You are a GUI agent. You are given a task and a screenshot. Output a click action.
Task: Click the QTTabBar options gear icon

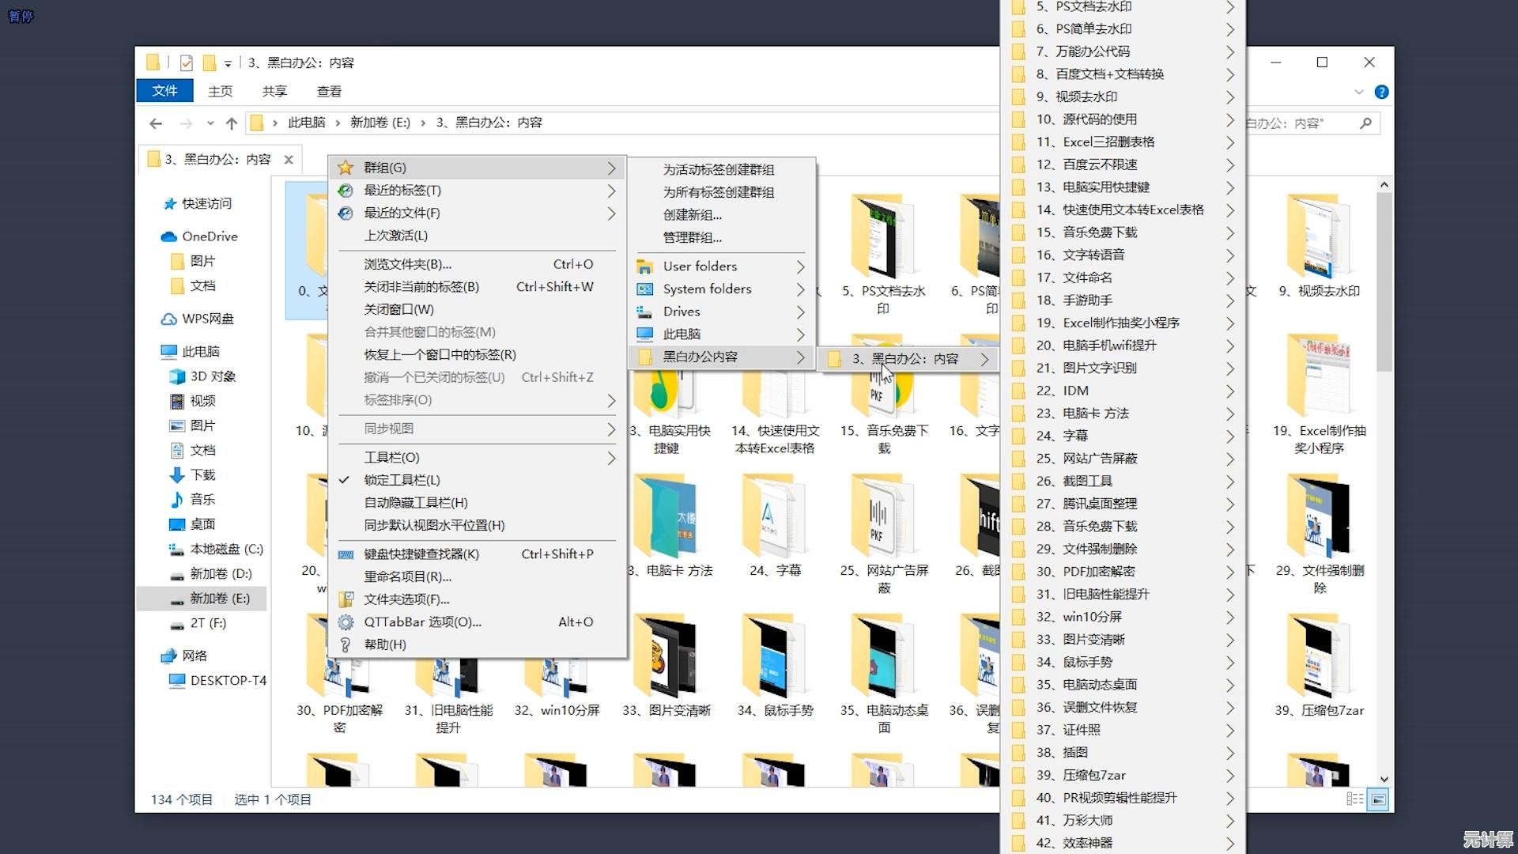(x=346, y=622)
